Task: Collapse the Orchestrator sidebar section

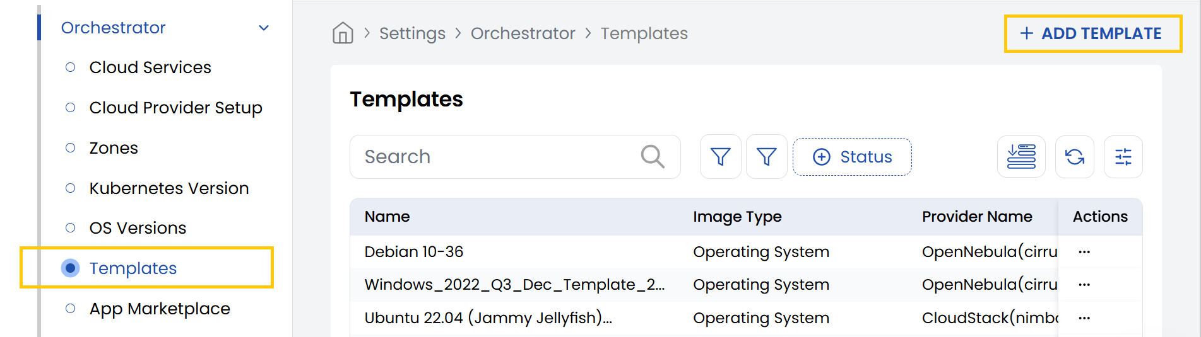Action: (x=264, y=28)
